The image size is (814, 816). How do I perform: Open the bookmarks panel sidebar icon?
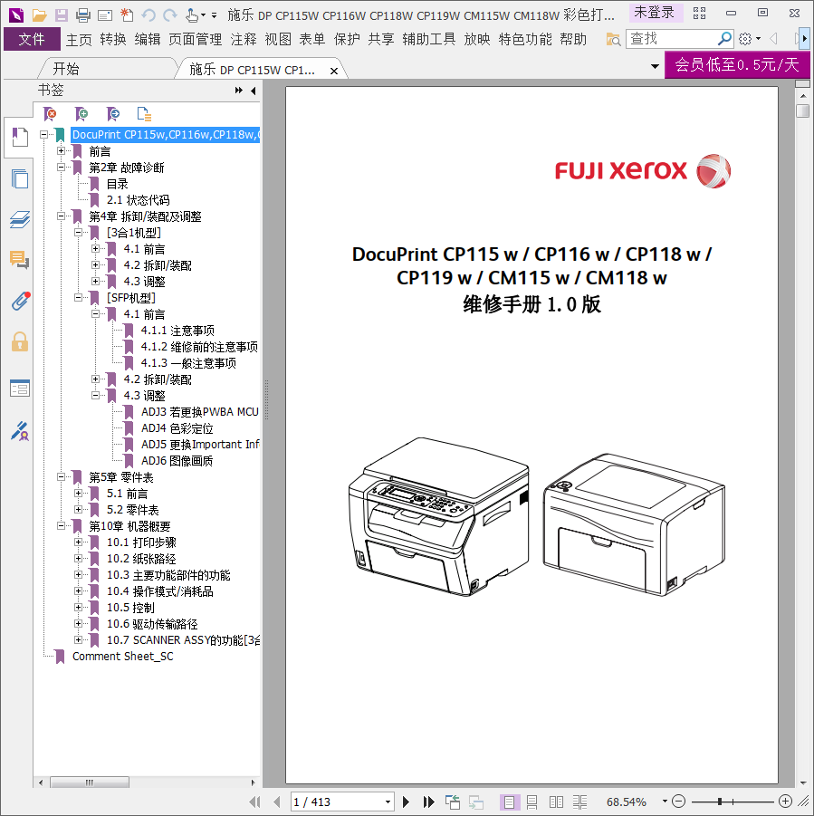[x=20, y=138]
